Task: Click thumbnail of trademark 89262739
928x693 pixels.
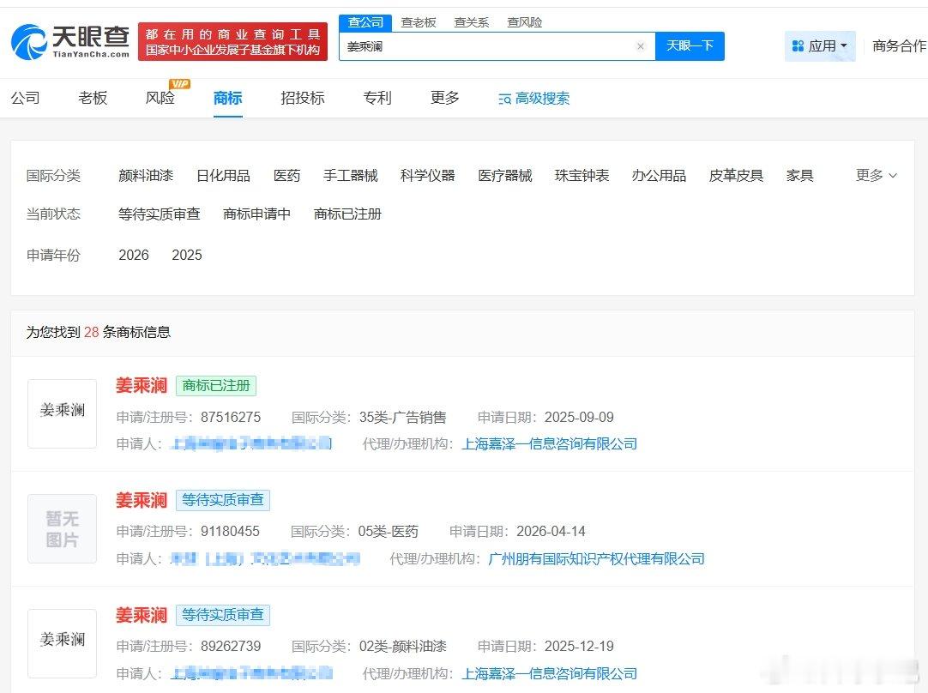Action: [x=62, y=643]
